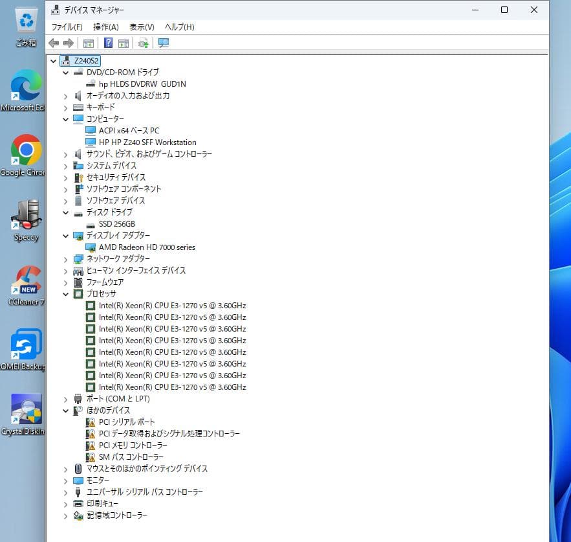
Task: Collapse the プロセッサ category
Action: click(66, 294)
